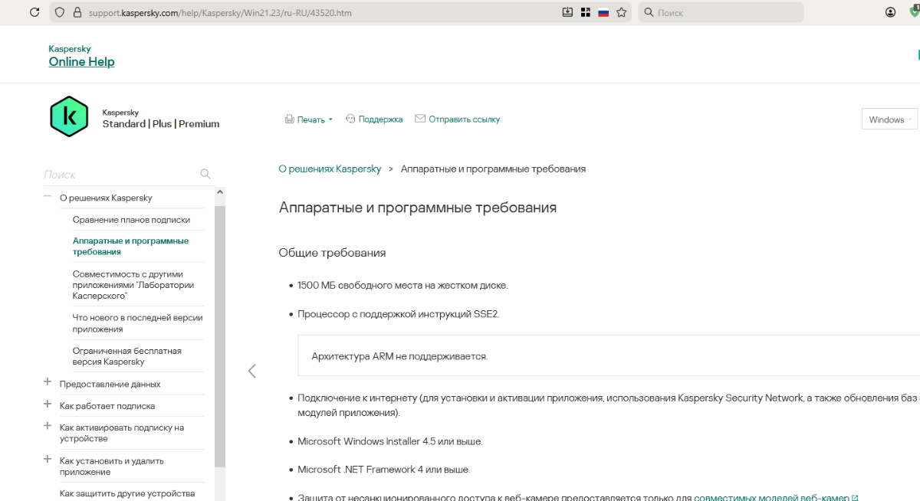This screenshot has width=920, height=501.
Task: Click the envelope send-link icon
Action: (420, 119)
